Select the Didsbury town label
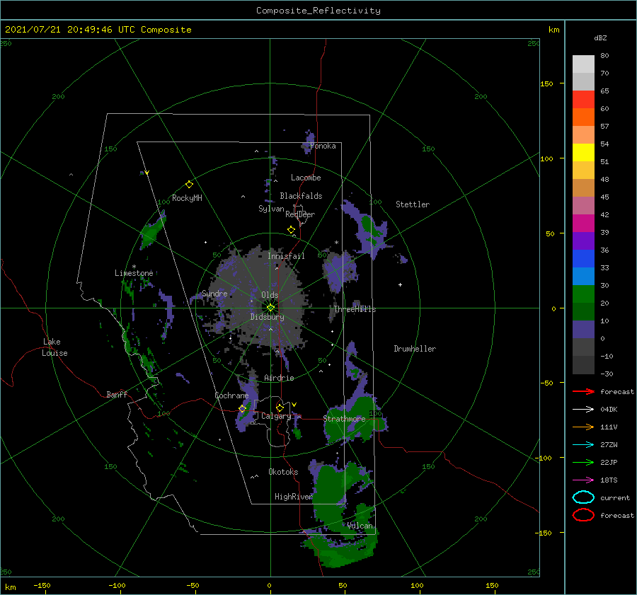The height and width of the screenshot is (595, 637). (267, 317)
